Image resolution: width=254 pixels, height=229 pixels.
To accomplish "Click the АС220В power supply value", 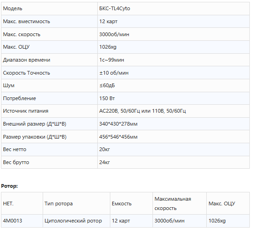I will pyautogui.click(x=143, y=111).
